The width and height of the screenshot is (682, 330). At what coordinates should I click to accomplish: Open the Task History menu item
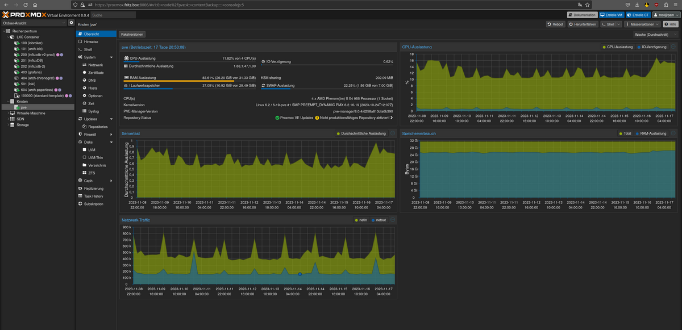95,196
